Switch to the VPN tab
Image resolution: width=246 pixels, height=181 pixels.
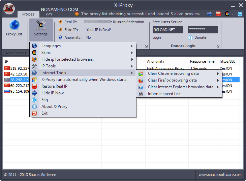[x=49, y=14]
